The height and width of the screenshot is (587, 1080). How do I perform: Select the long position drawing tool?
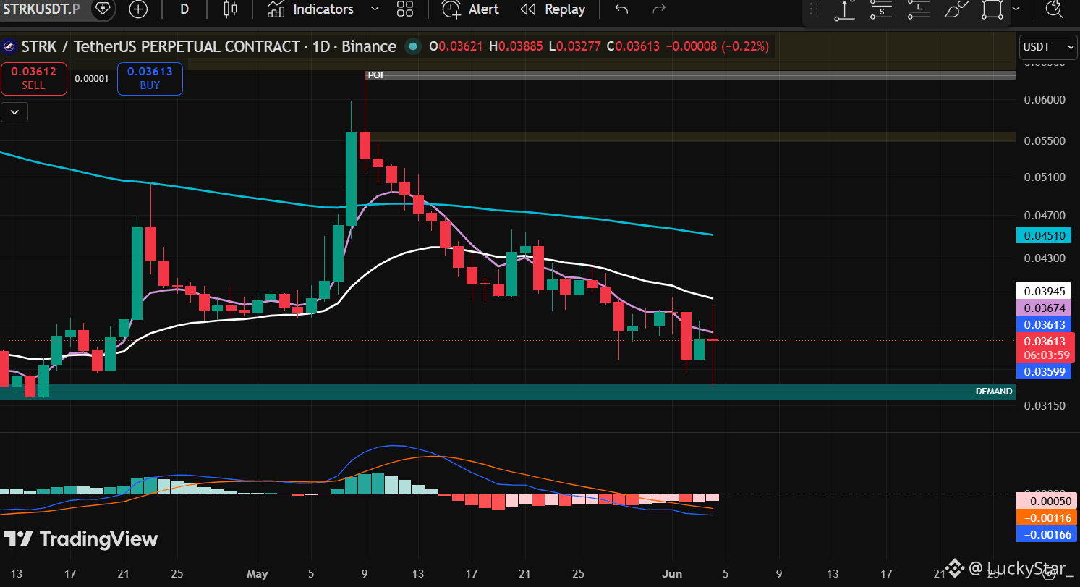click(x=918, y=9)
